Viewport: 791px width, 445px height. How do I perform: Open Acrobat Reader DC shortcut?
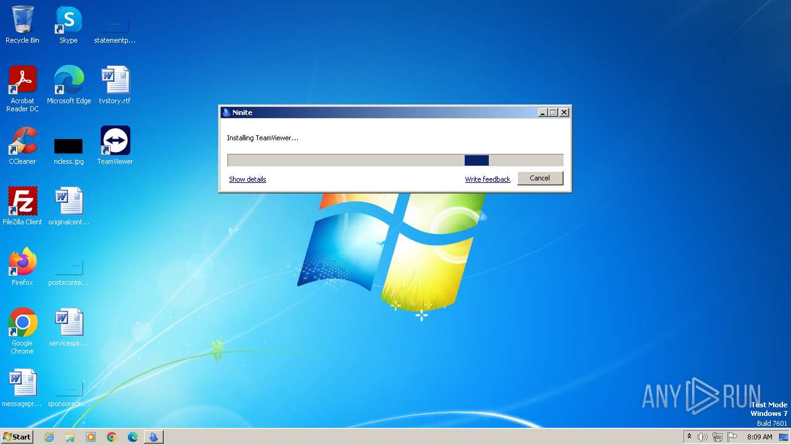(x=22, y=89)
